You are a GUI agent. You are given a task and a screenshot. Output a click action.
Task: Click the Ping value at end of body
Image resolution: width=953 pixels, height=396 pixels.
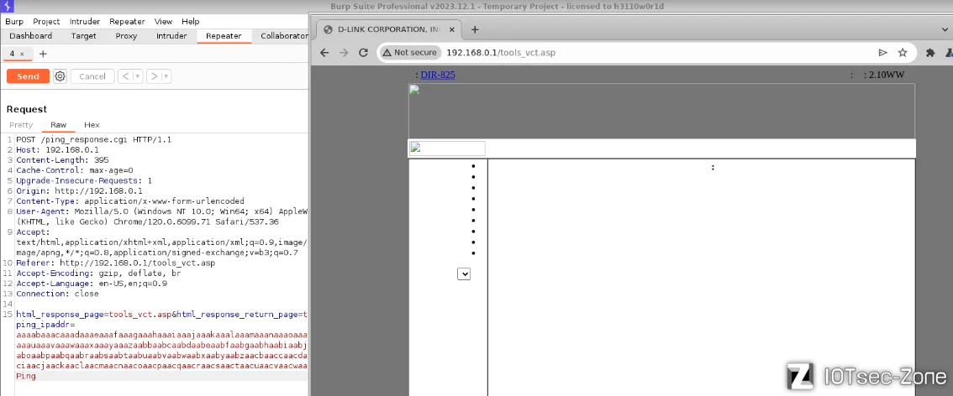[25, 376]
